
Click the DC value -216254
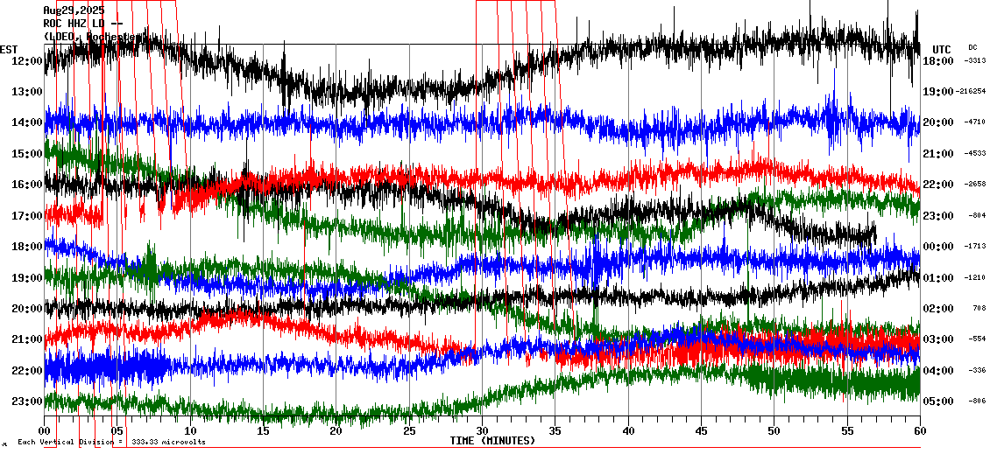coord(972,92)
